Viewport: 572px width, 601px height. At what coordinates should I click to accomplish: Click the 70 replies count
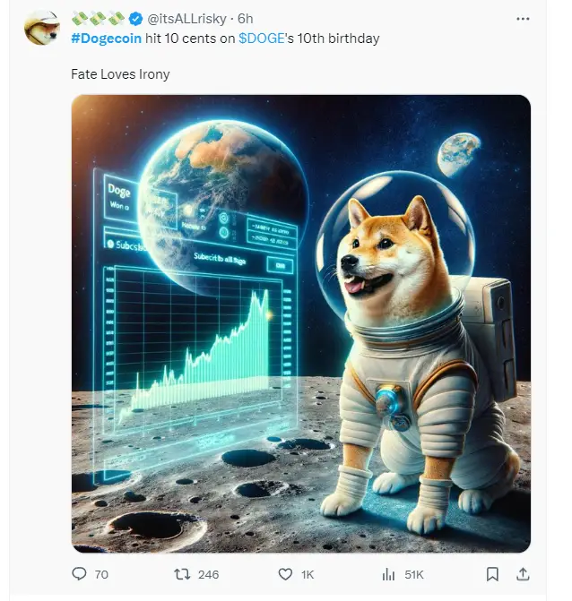pos(101,574)
